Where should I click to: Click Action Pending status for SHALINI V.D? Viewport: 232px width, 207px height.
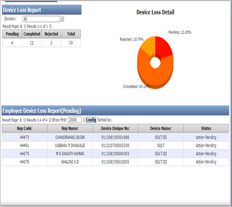(206, 162)
